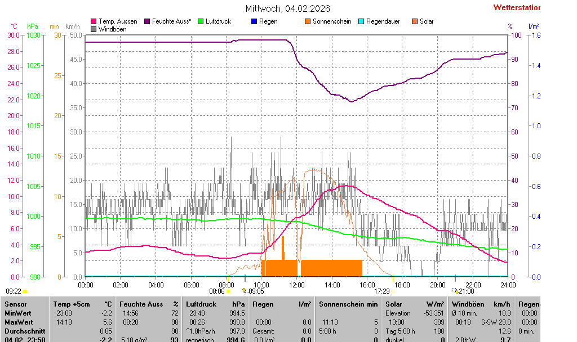Viewport: 577px width, 342px height.
Task: Click the blue Regen legend square
Action: [x=254, y=21]
